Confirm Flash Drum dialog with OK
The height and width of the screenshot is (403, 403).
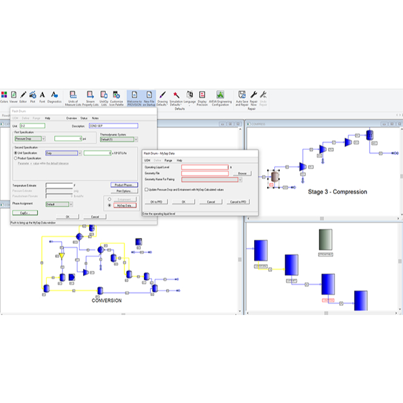point(67,217)
